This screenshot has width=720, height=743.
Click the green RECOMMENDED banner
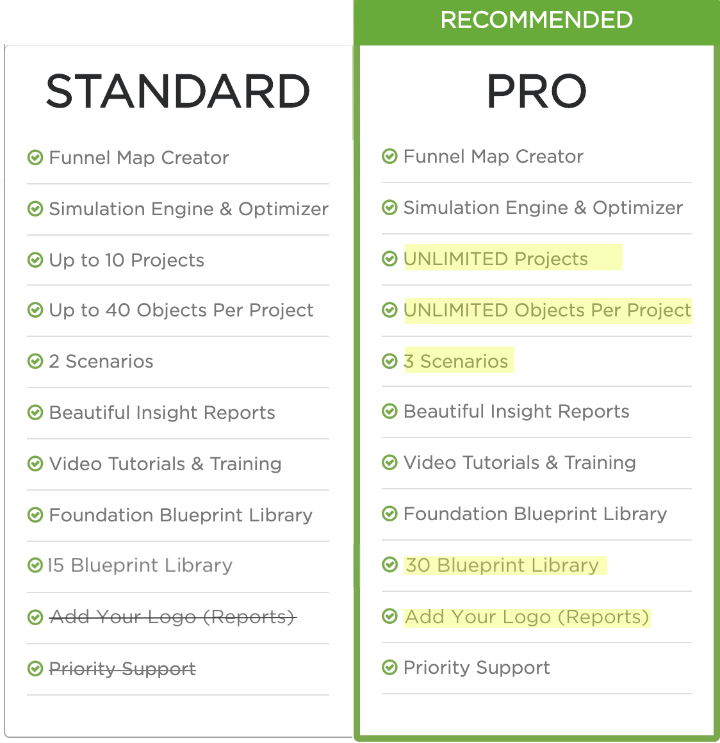pos(537,20)
